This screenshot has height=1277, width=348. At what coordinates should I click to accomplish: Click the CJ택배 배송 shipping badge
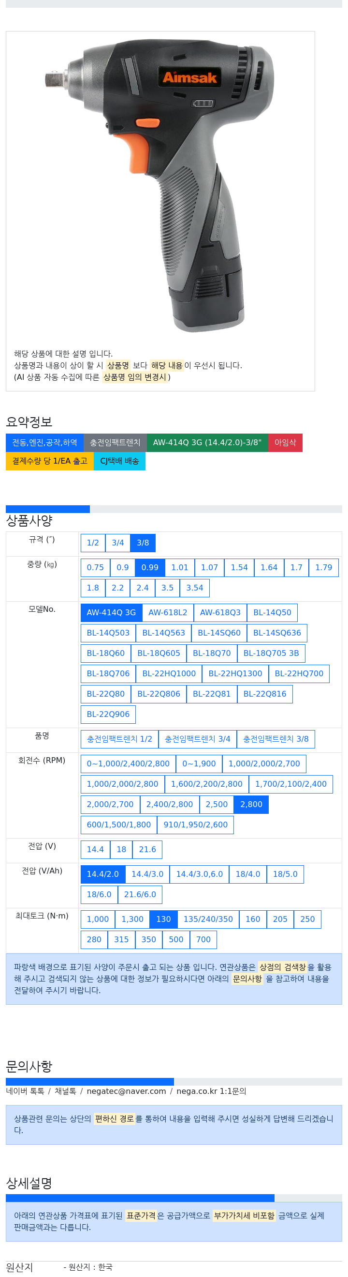pos(120,462)
